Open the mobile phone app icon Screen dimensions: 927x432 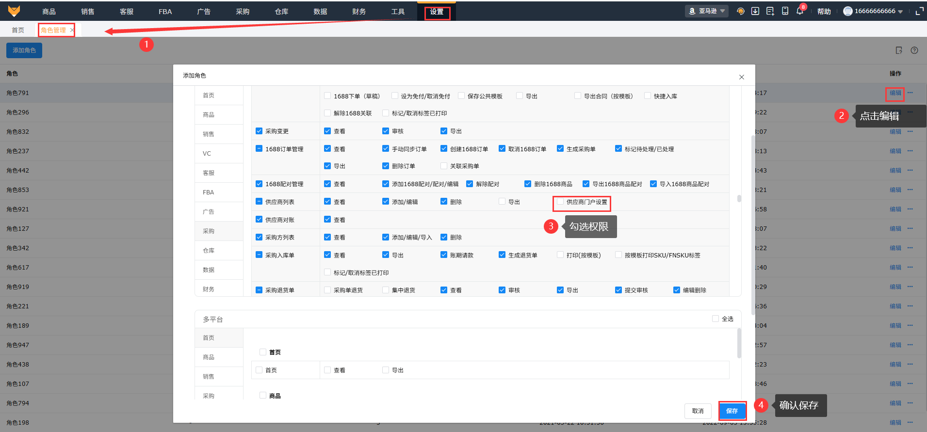pos(785,11)
